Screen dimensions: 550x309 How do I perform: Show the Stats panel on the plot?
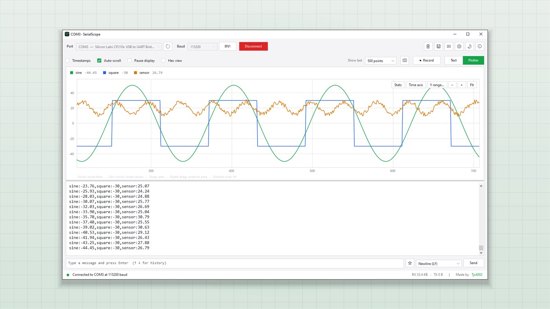point(398,85)
